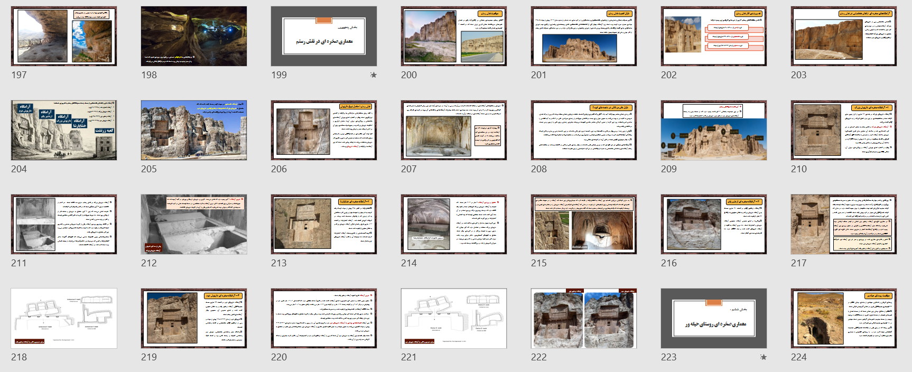
Task: Select slide 217 thumbnail
Action: (x=844, y=225)
